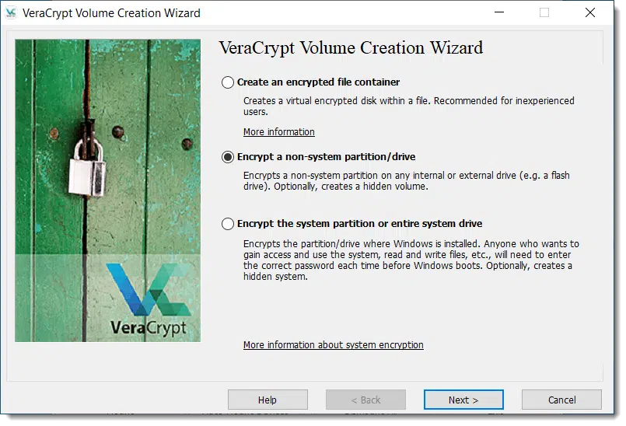Click the text 'Creates a virtual encrypted disk within a file'
The height and width of the screenshot is (426, 626).
pos(336,100)
